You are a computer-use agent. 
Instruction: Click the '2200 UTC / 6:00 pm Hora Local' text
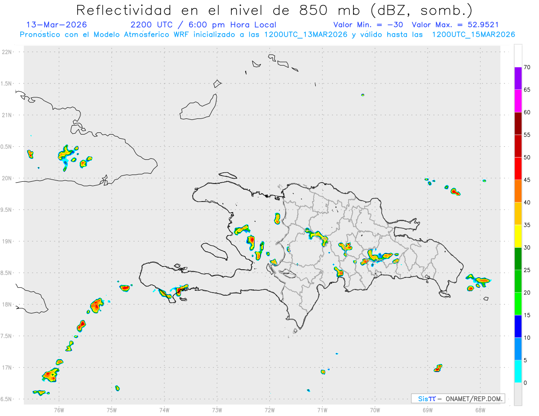coord(203,25)
